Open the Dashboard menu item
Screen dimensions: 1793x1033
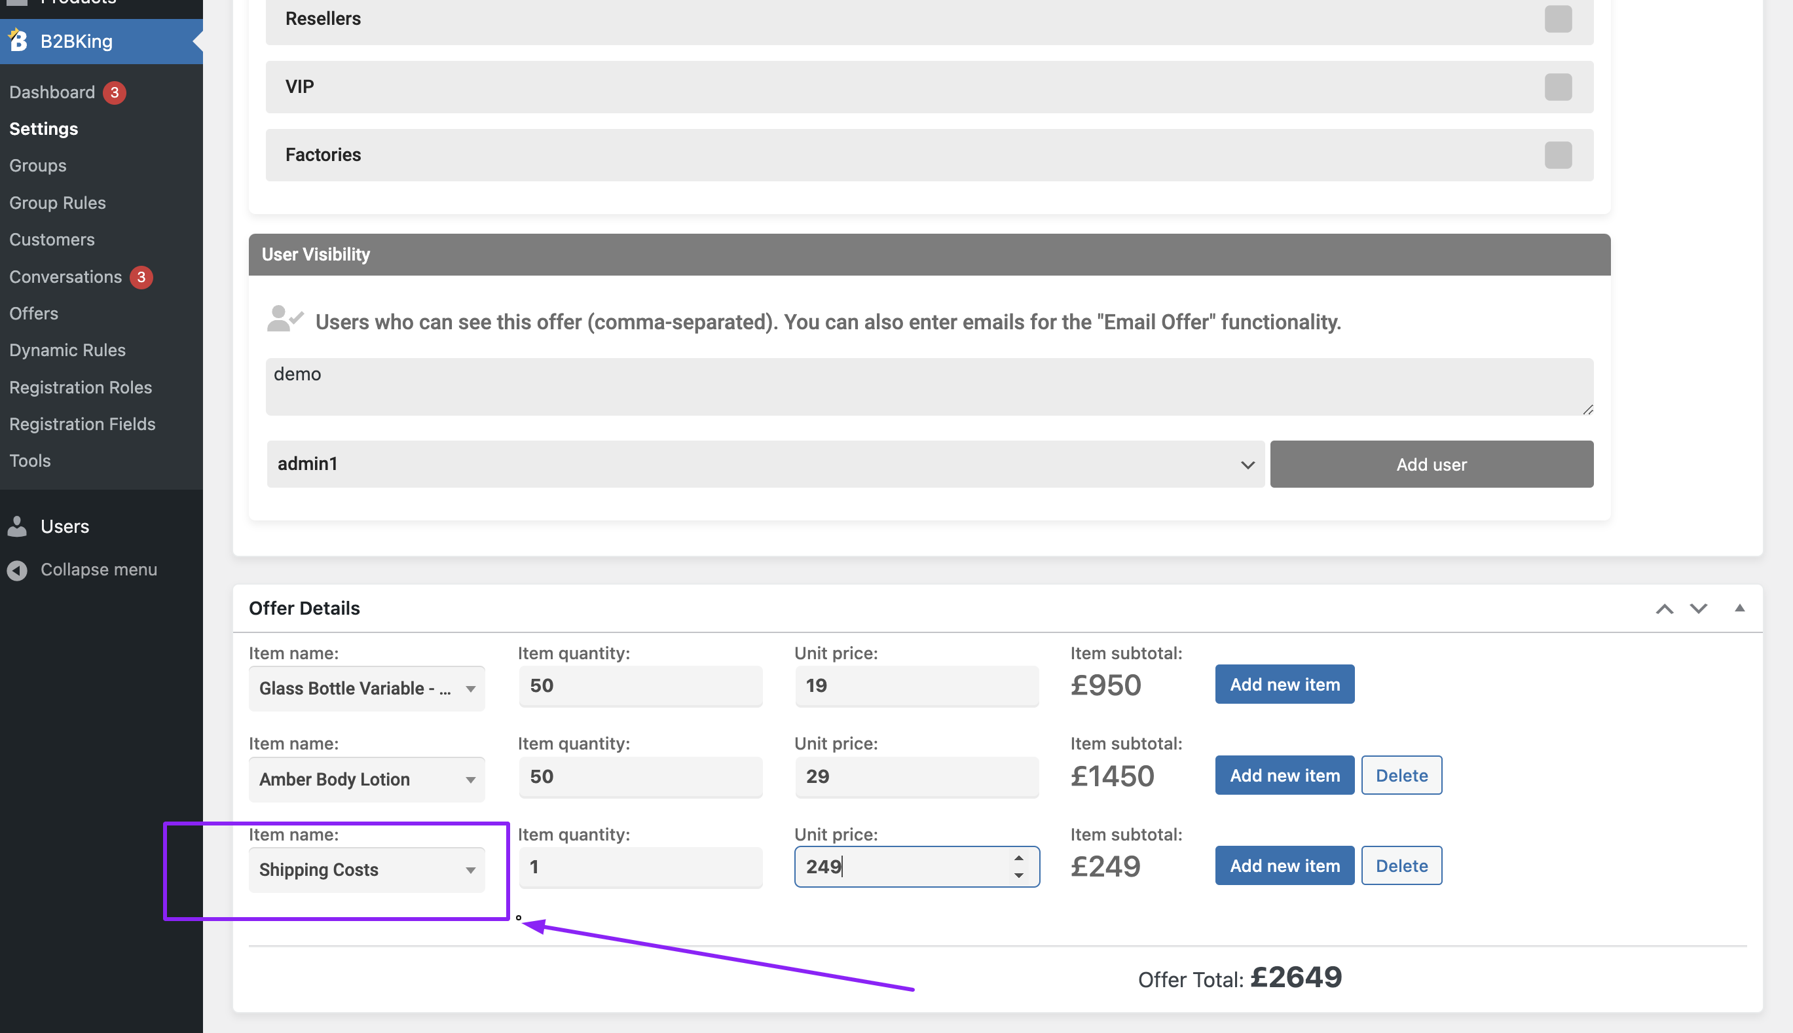pos(52,92)
